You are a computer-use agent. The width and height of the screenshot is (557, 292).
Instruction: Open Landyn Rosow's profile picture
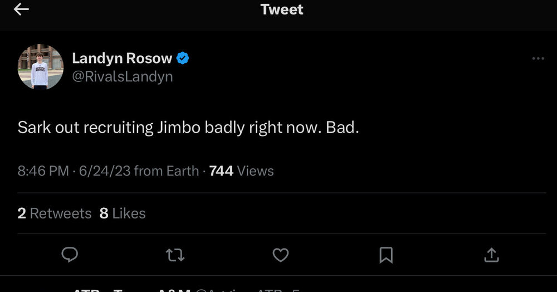click(40, 67)
